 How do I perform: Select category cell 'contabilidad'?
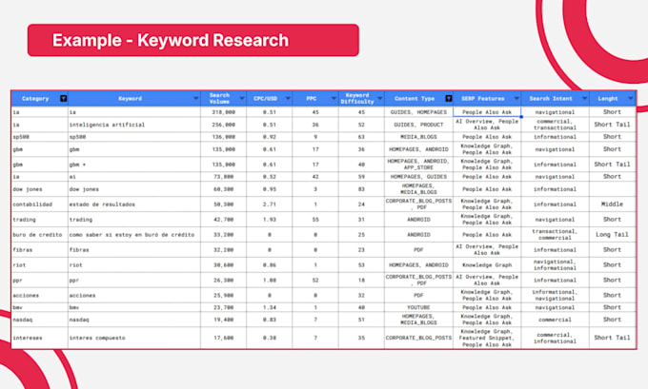point(40,204)
